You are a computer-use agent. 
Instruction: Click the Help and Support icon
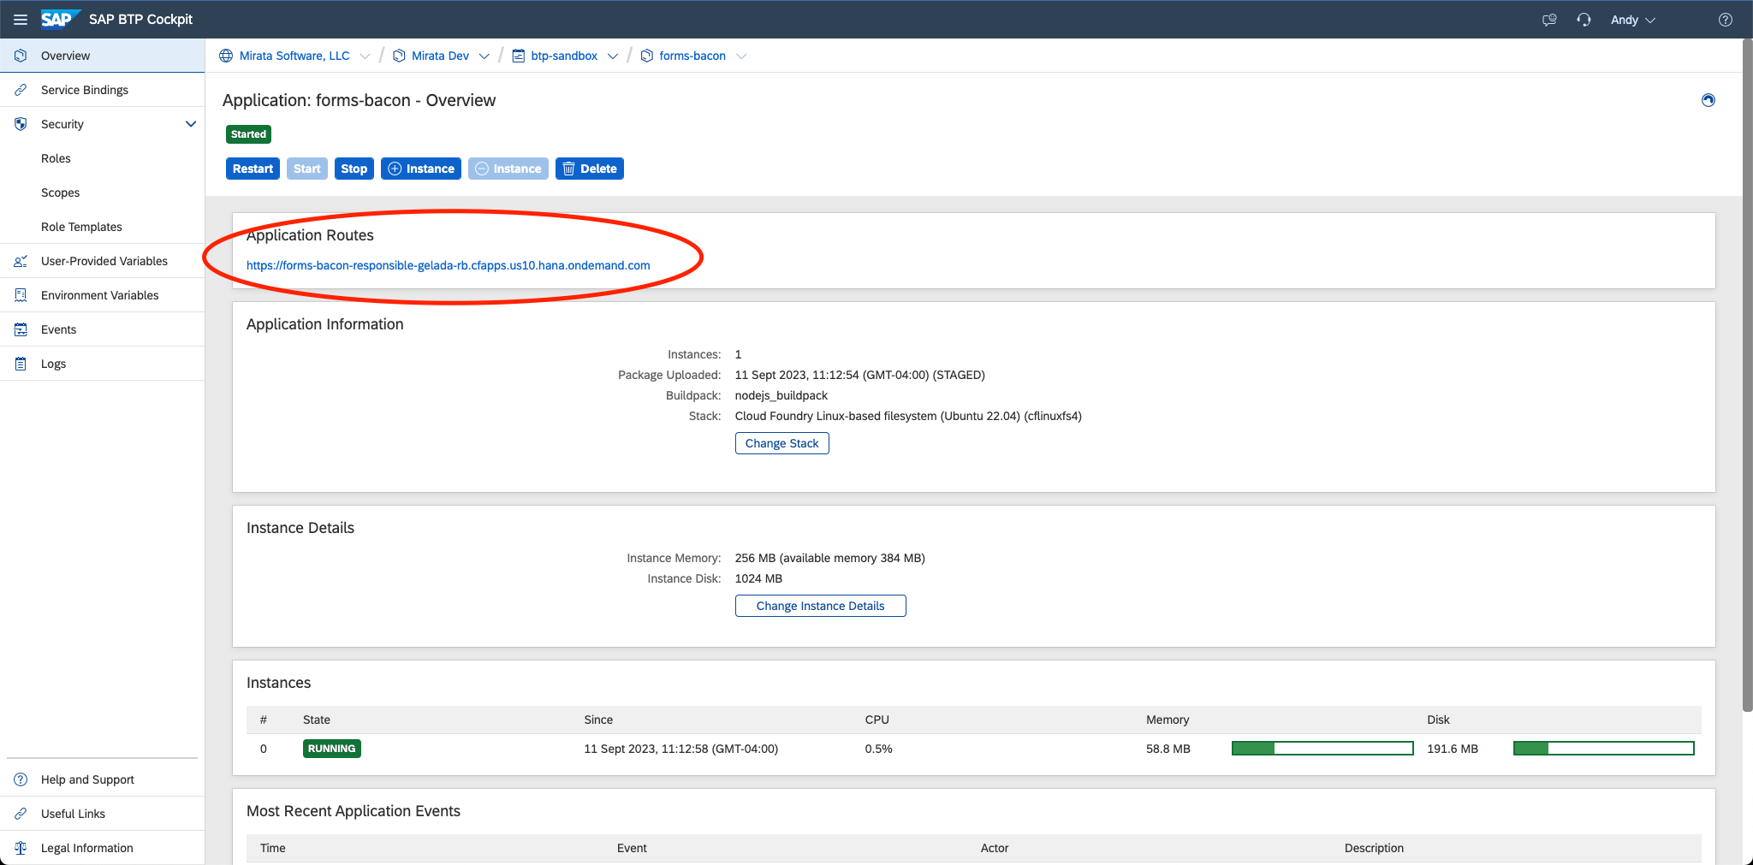click(x=21, y=779)
